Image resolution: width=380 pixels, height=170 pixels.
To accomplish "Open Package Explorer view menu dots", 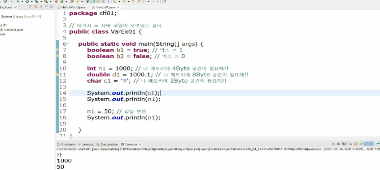I will click(41, 7).
